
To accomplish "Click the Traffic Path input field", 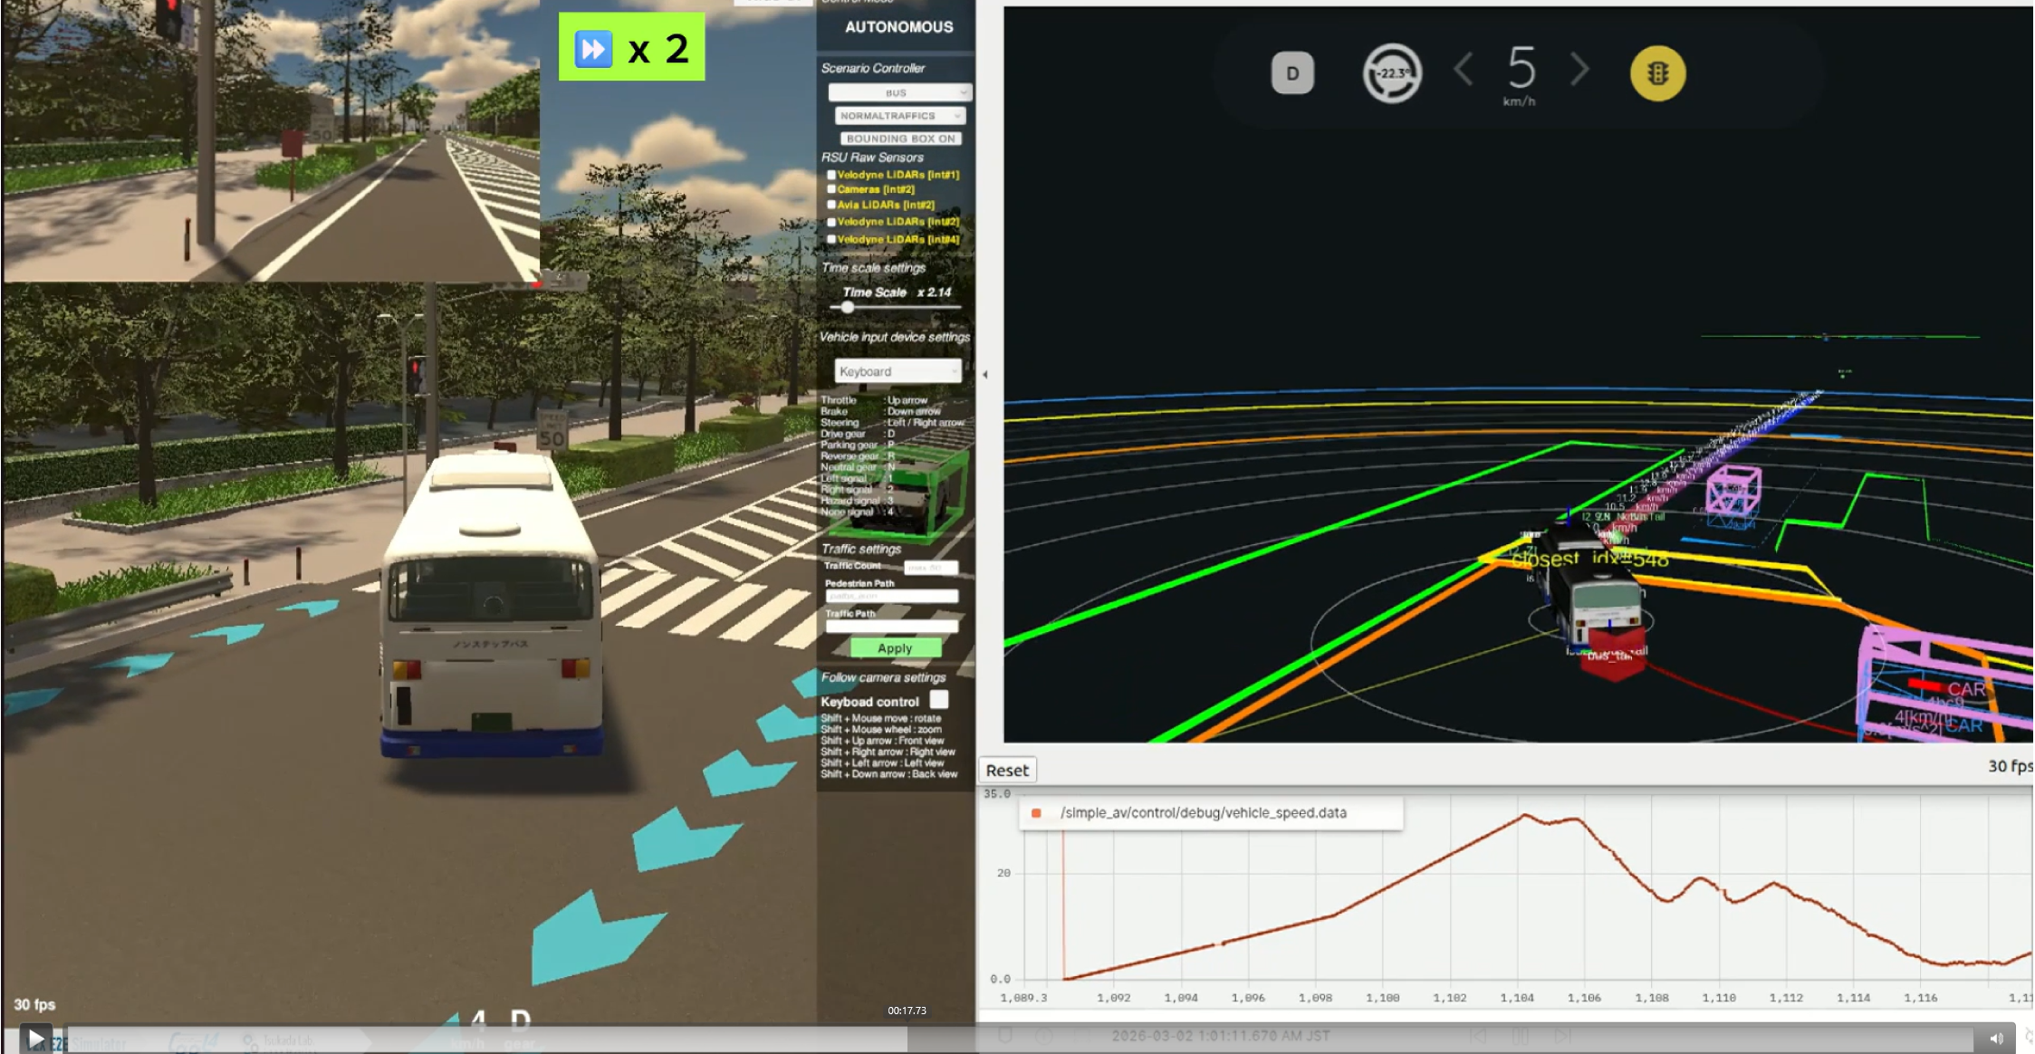I will tap(892, 627).
